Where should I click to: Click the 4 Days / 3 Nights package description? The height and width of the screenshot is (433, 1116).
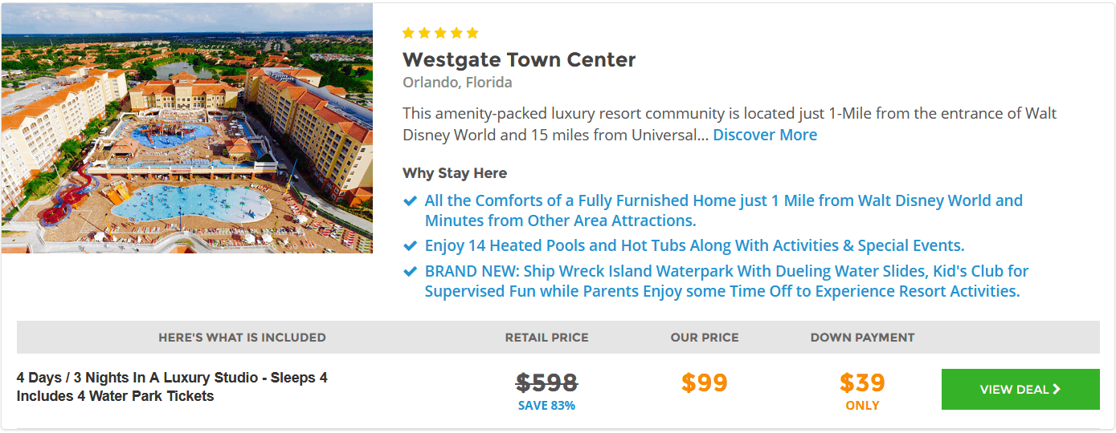[172, 386]
